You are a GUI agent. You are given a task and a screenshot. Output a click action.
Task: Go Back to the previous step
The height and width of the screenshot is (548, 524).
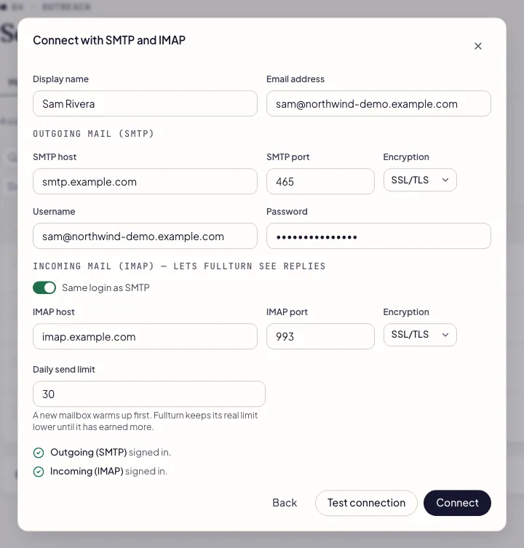pyautogui.click(x=285, y=503)
